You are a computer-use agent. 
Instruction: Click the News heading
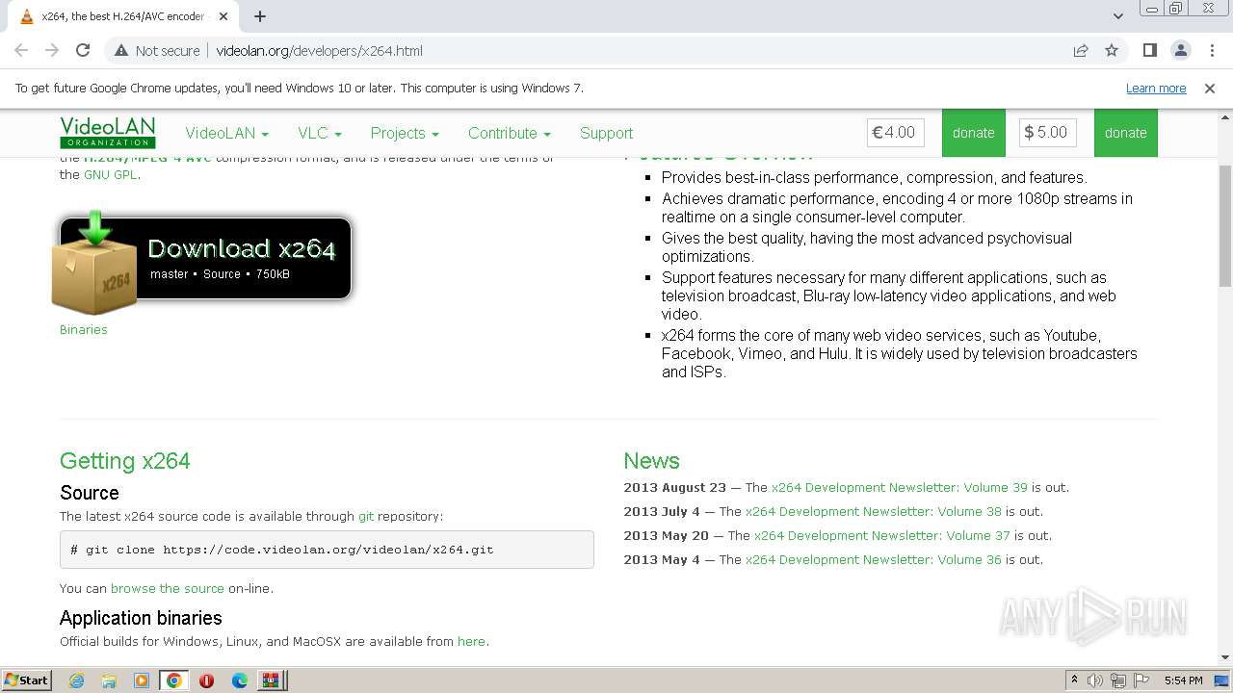pyautogui.click(x=651, y=461)
